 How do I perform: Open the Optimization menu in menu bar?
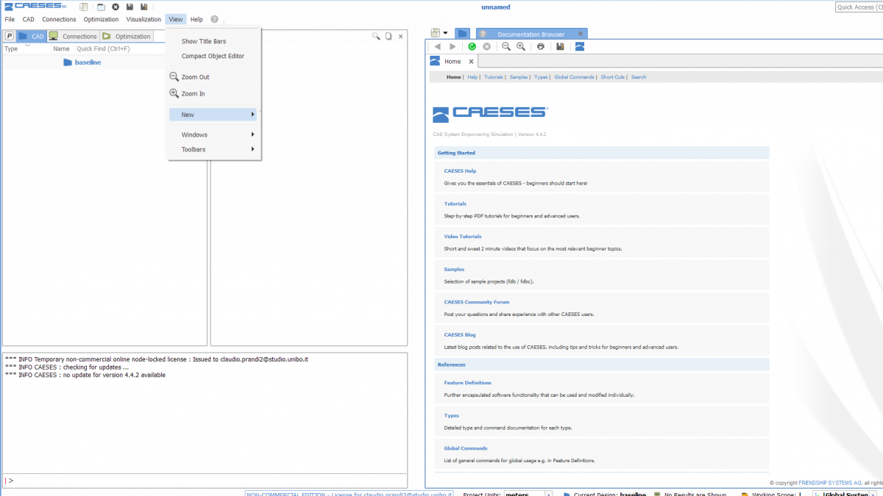click(x=101, y=19)
